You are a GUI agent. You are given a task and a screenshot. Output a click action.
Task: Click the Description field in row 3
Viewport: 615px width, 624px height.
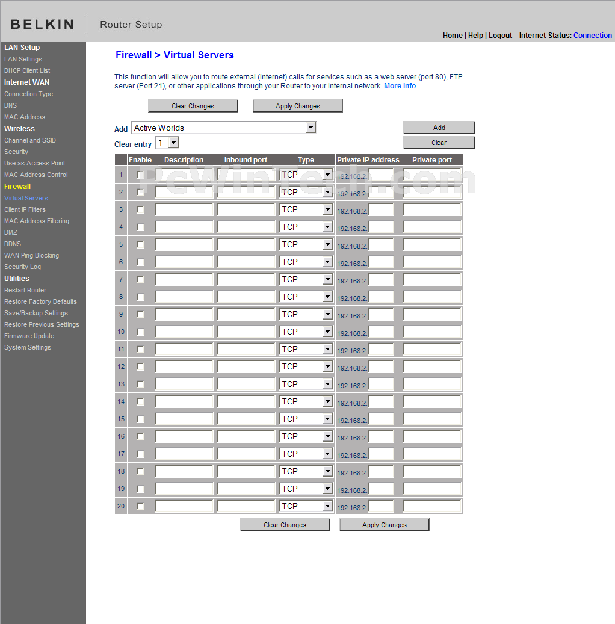(x=184, y=210)
